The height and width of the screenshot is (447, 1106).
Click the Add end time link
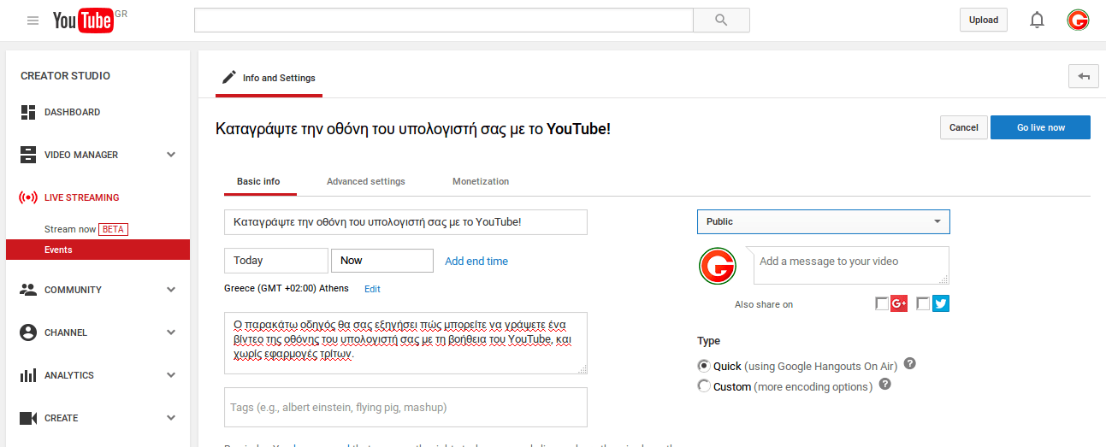(476, 262)
